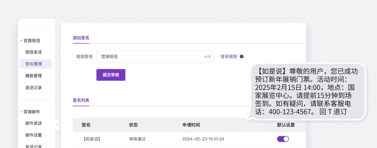Viewport: 377px width, 148px height.
Task: Toggle the default switch for 【如是说】
Action: tap(283, 139)
